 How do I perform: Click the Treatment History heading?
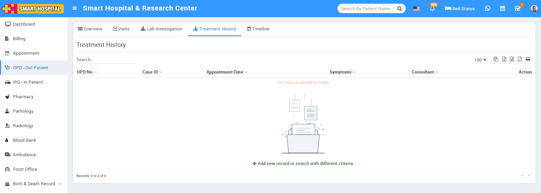coord(101,45)
